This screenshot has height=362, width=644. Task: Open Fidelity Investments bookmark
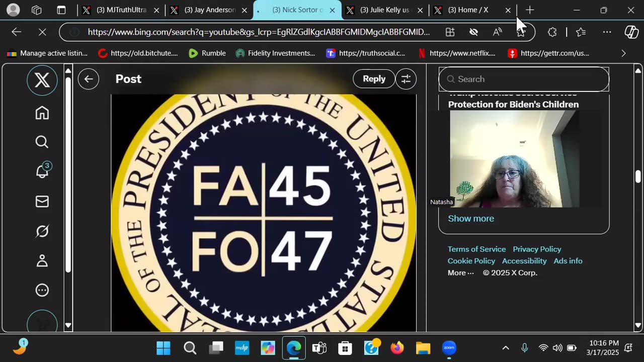coord(275,53)
